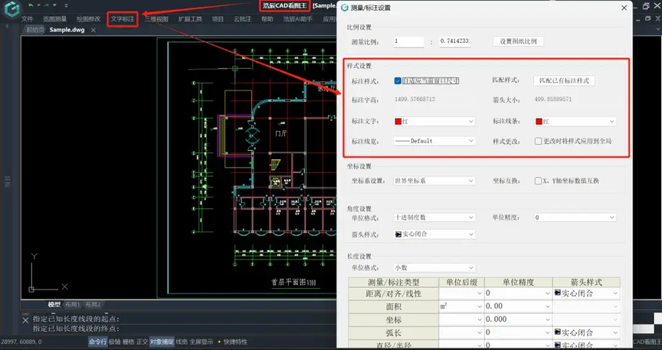662x350 pixels.
Task: Uncheck 自适应当前窗口尺寸 checkbox
Action: (398, 80)
